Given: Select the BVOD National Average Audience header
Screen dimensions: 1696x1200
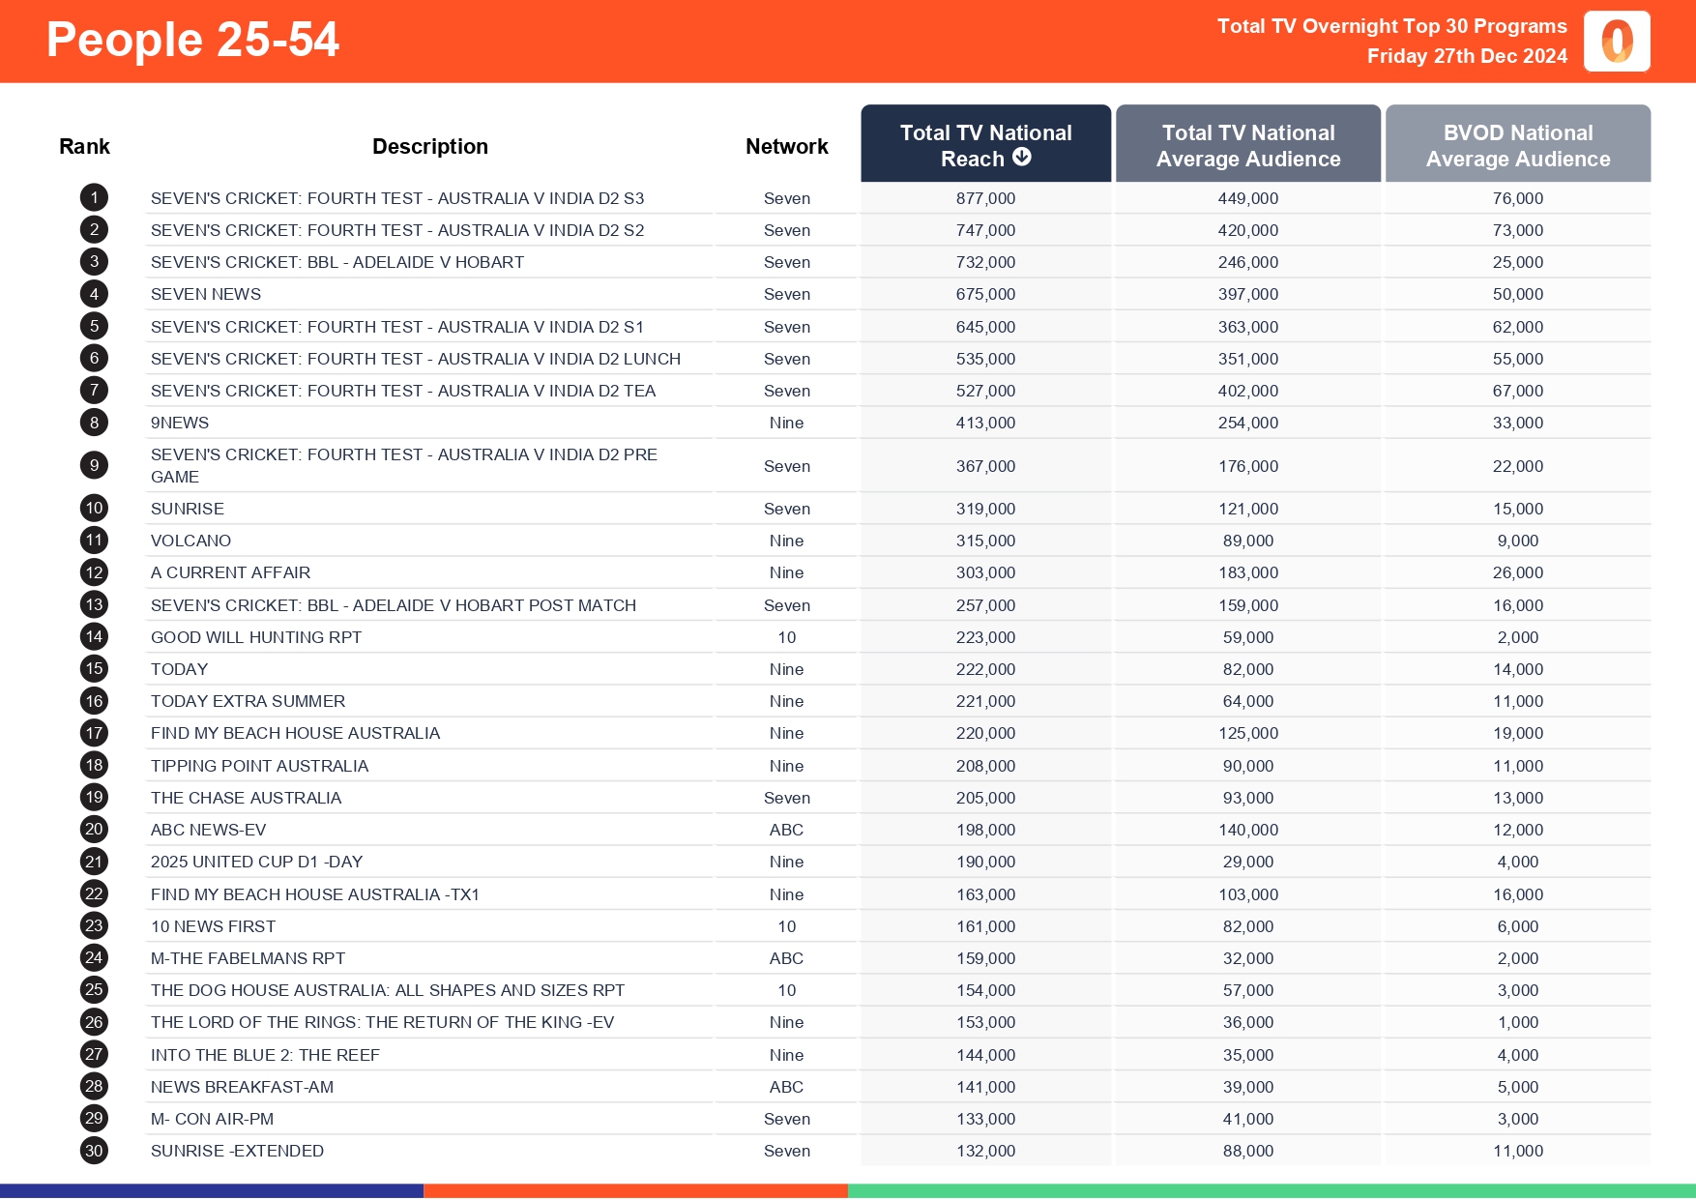Looking at the screenshot, I should coord(1517,145).
